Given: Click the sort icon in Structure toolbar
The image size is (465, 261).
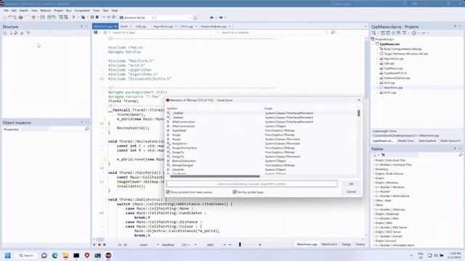Looking at the screenshot, I should (x=5, y=33).
